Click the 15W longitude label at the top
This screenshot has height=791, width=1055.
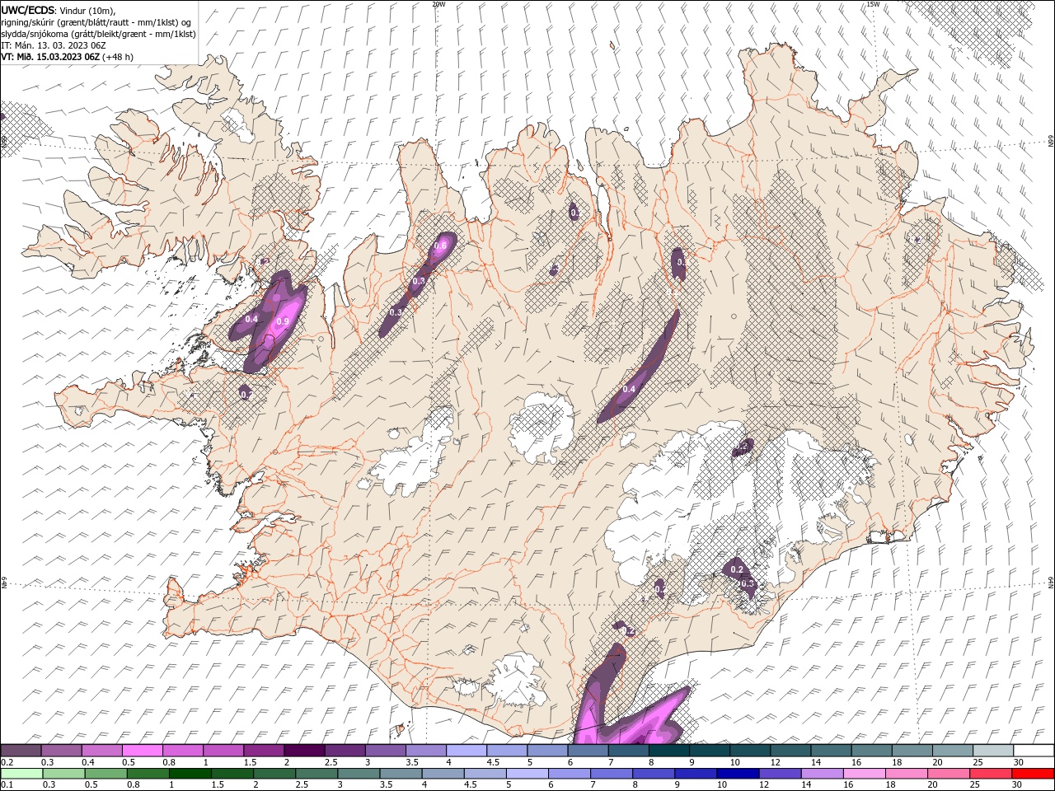click(873, 4)
